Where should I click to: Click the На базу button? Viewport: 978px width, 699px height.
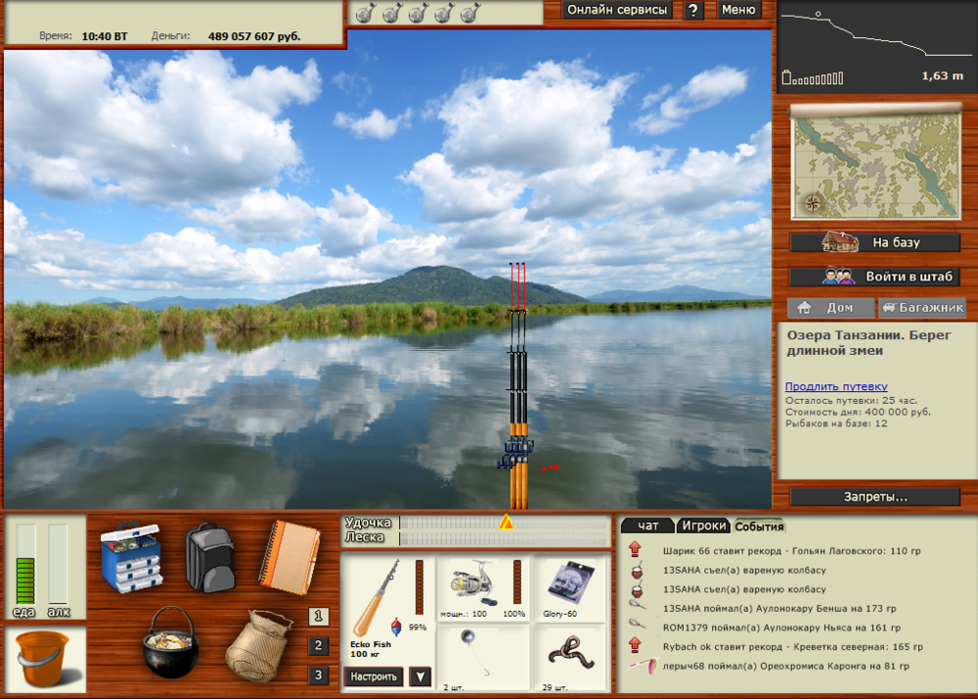[x=875, y=242]
